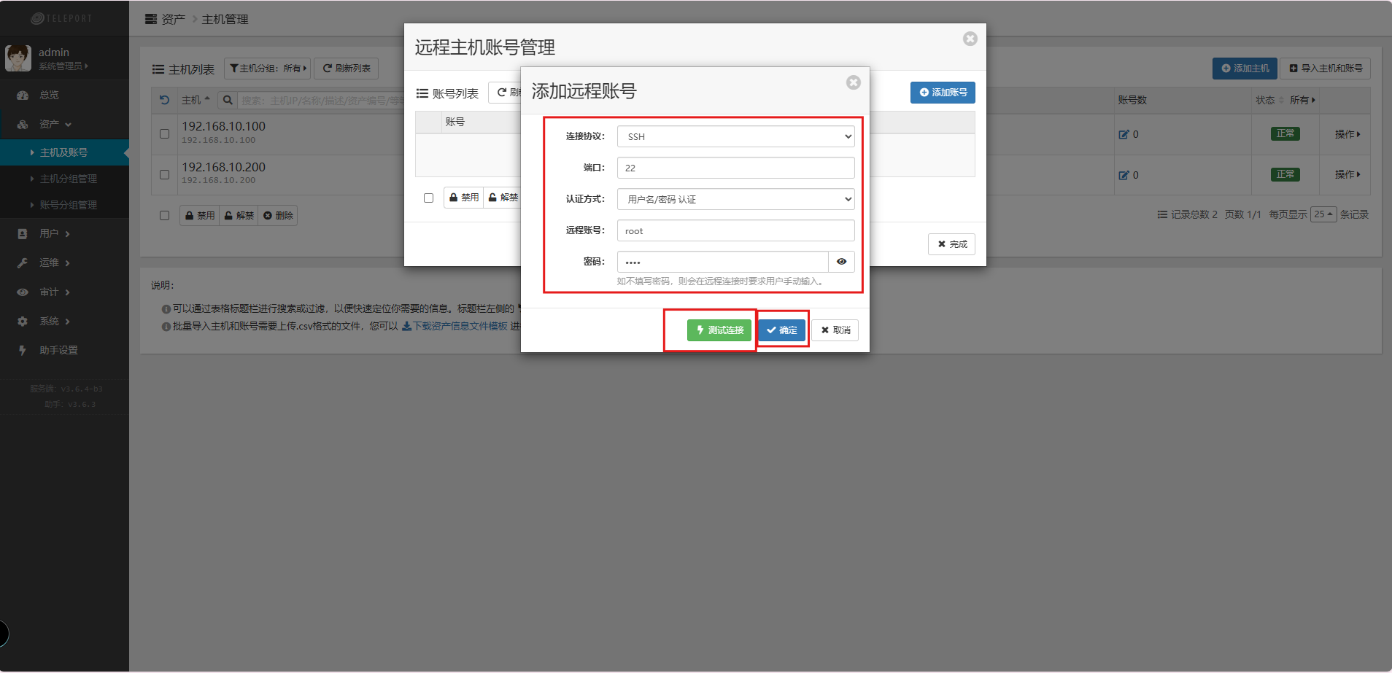Image resolution: width=1392 pixels, height=673 pixels.
Task: Select checkbox for host 192.168.10.200
Action: click(164, 174)
